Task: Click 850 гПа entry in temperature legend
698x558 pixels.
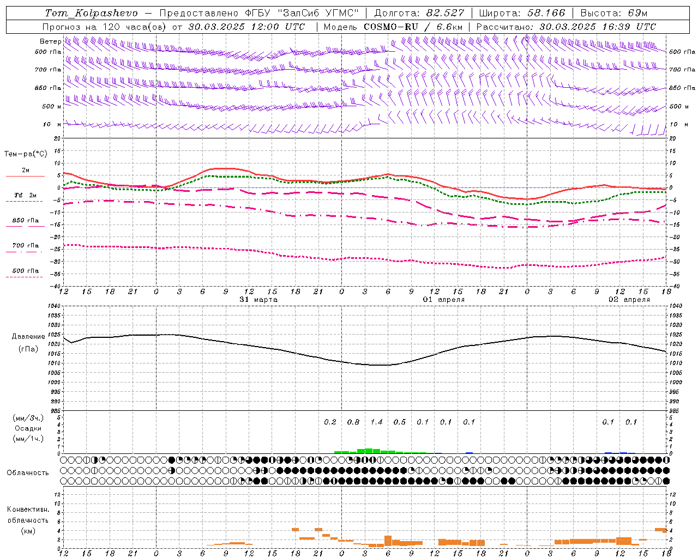Action: (25, 221)
